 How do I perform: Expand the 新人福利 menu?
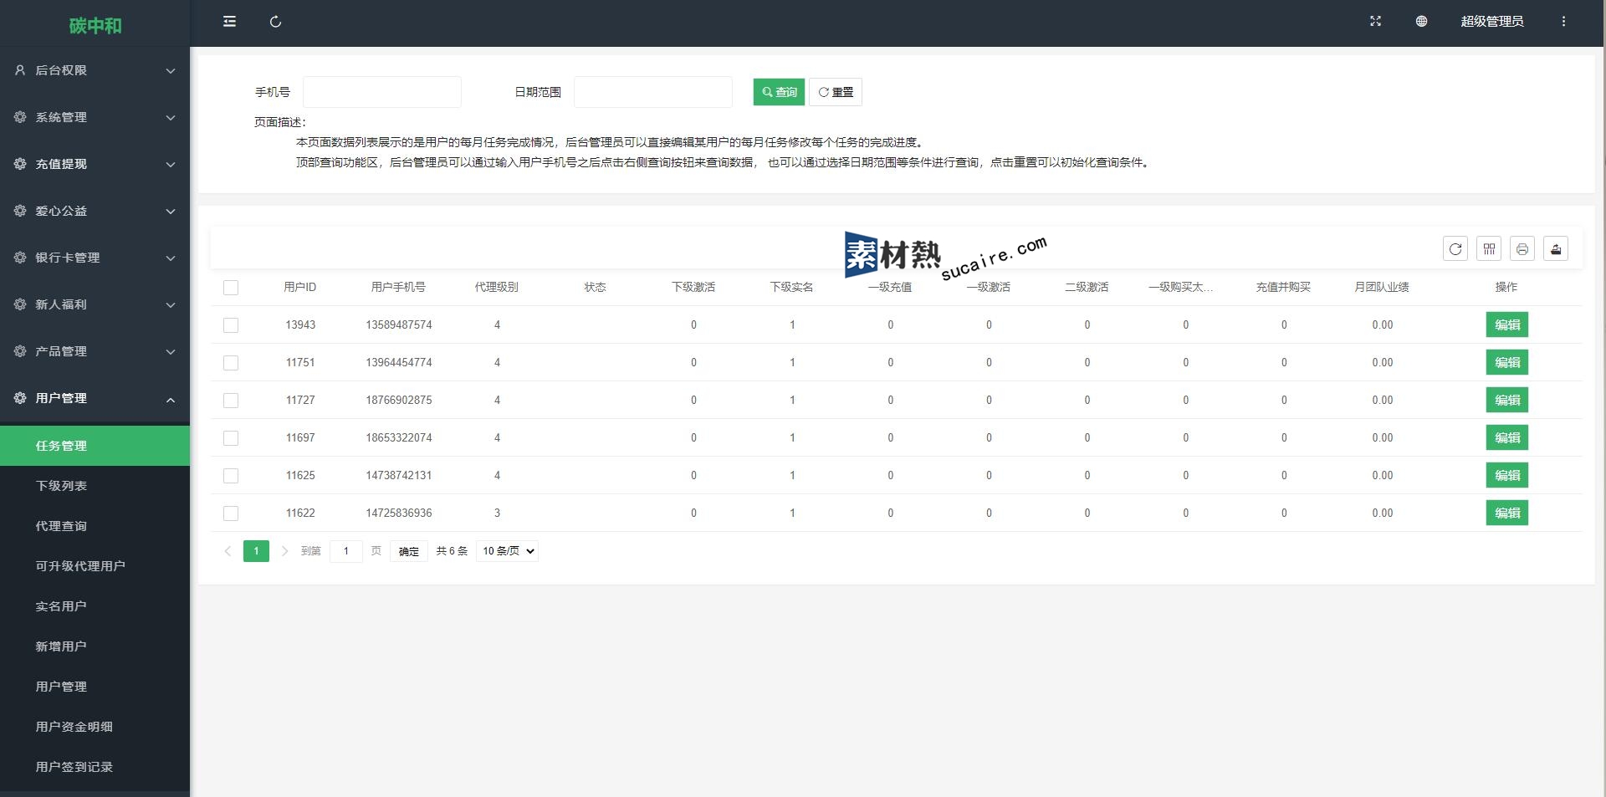pos(95,304)
